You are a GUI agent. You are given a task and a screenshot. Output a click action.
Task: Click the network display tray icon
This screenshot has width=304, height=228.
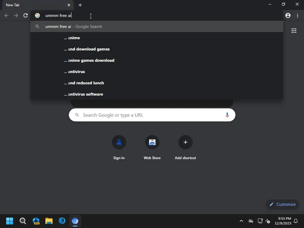pyautogui.click(x=260, y=221)
